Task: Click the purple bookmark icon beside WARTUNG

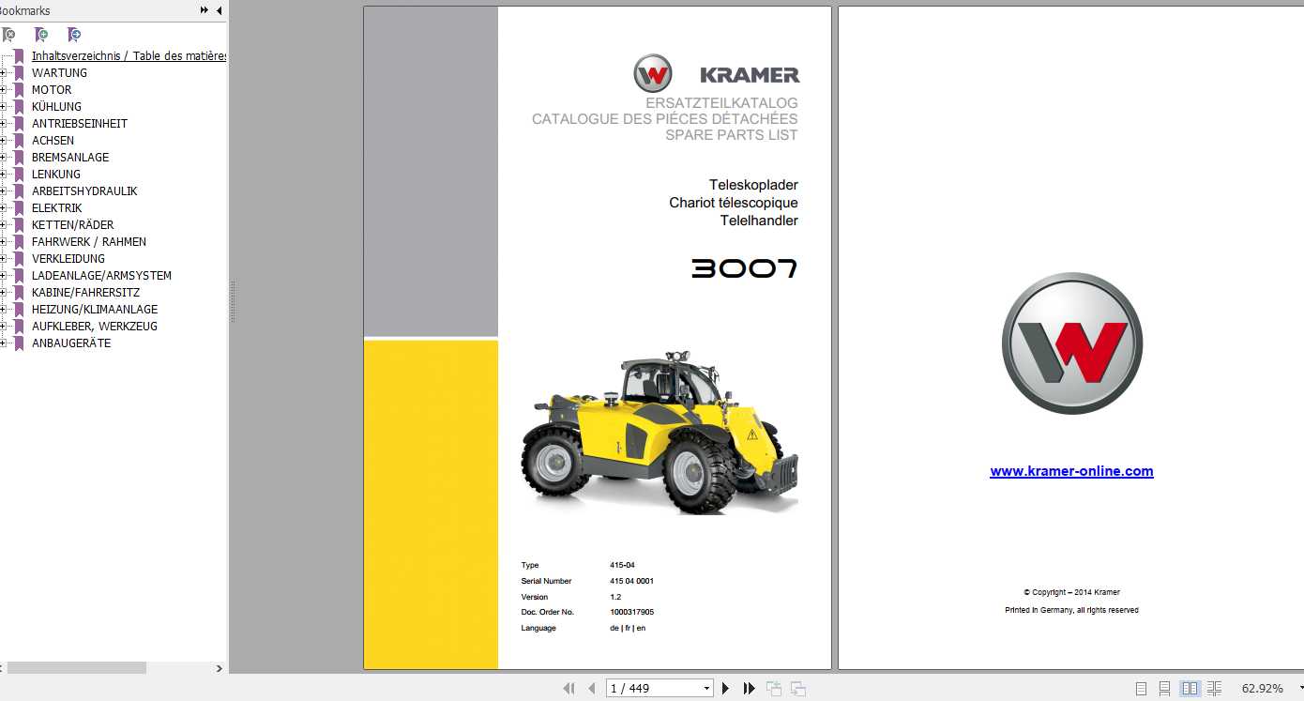Action: pyautogui.click(x=19, y=72)
